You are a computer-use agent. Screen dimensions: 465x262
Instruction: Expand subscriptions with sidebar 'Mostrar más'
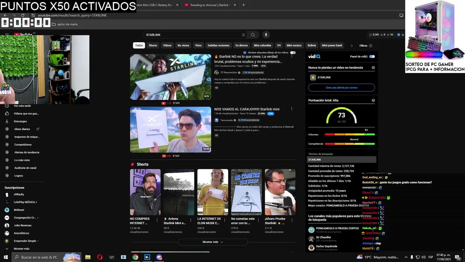[22, 249]
